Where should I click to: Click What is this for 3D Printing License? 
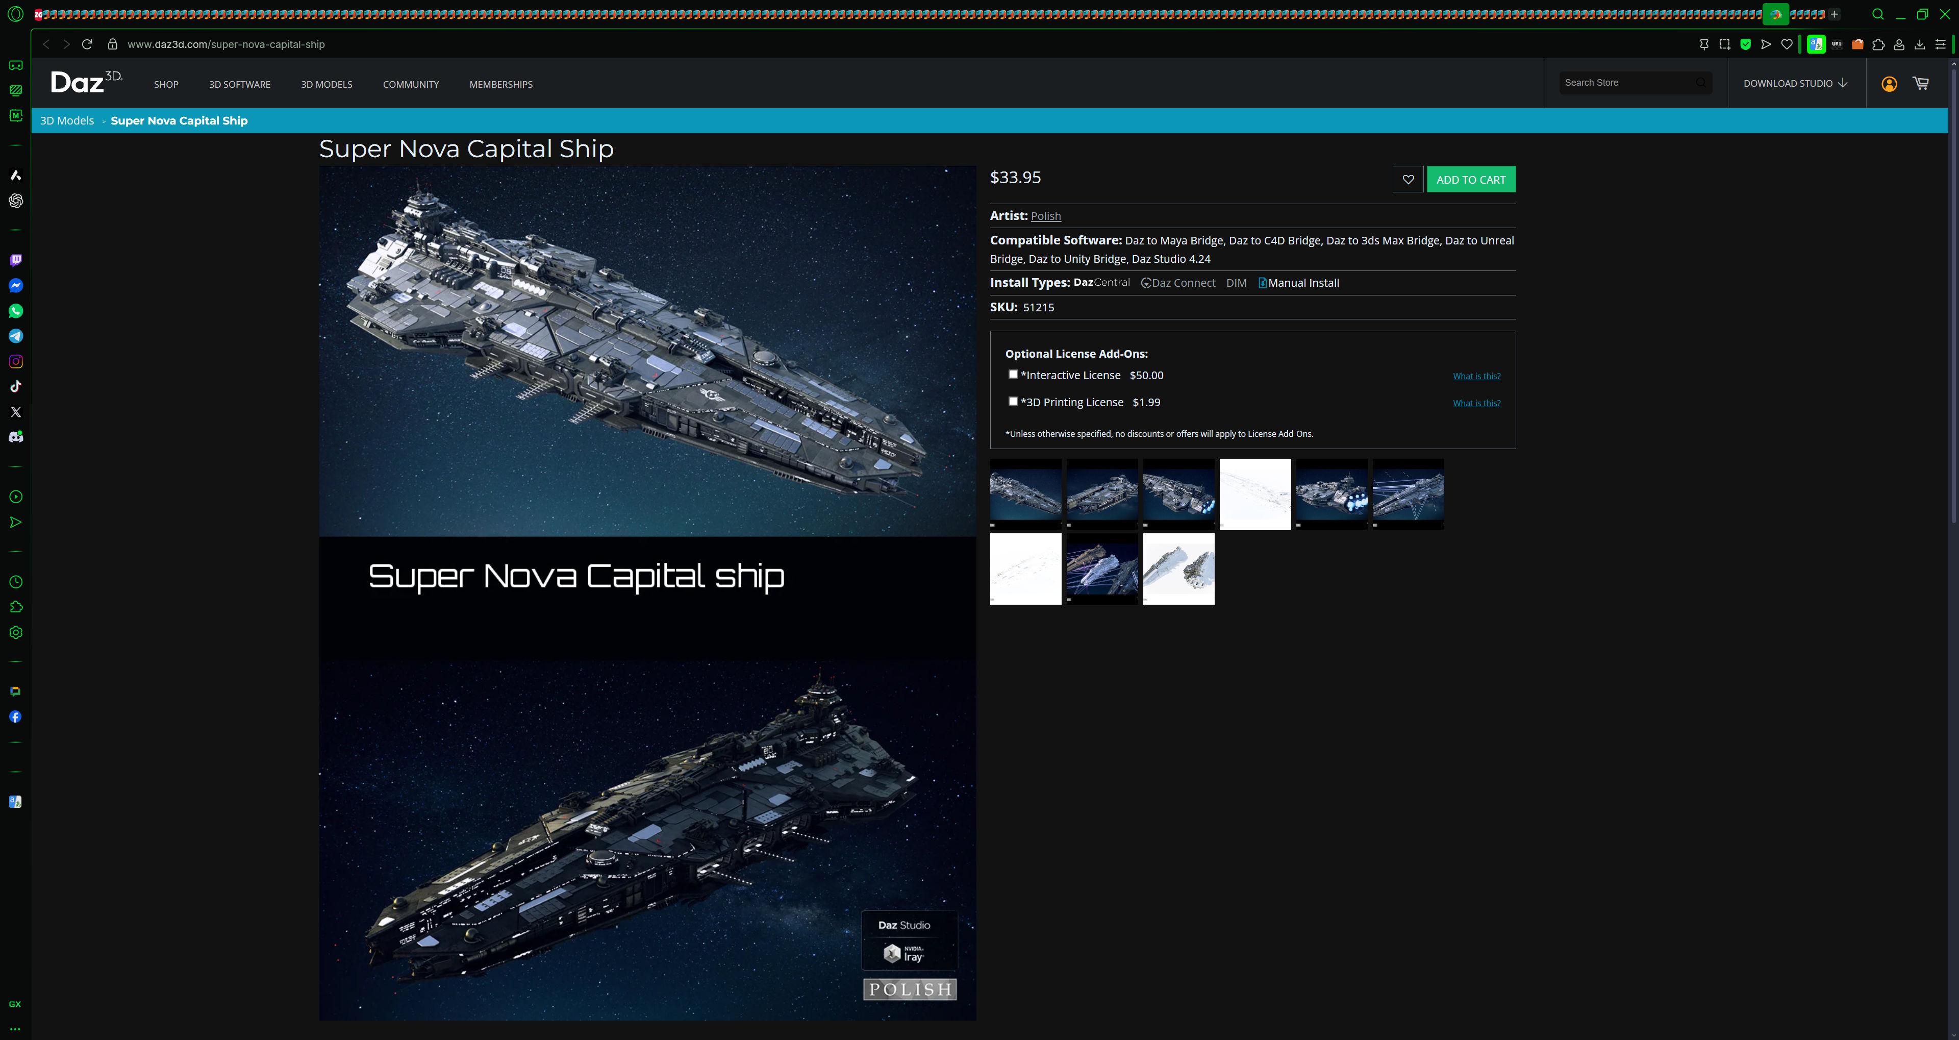click(x=1476, y=403)
